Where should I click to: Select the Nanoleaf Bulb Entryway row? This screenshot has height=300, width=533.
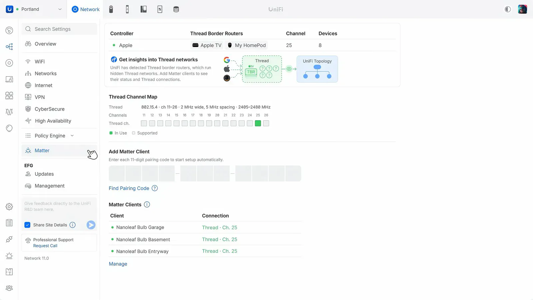click(205, 251)
